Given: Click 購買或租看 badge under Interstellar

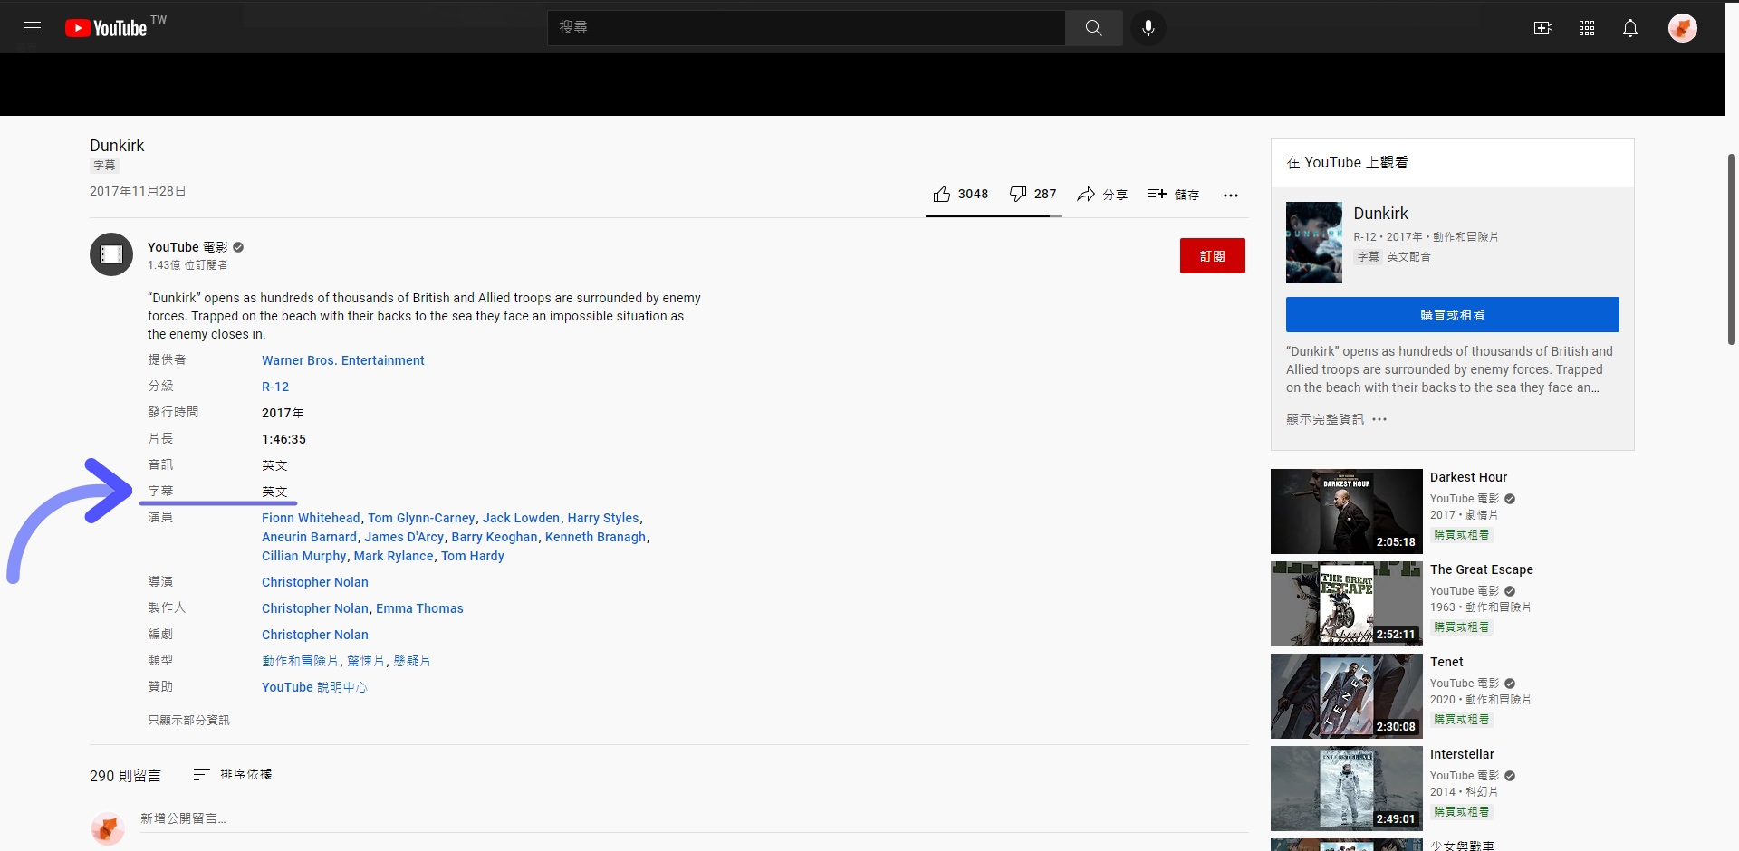Looking at the screenshot, I should [x=1461, y=811].
